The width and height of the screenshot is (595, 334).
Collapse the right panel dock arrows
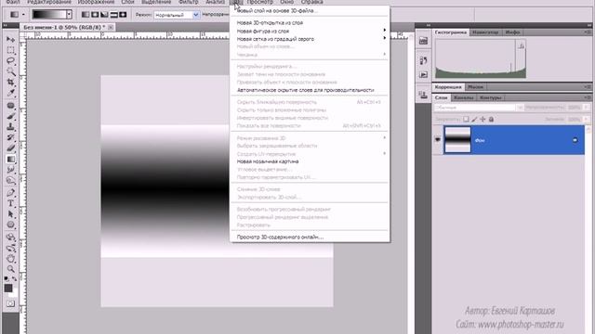(x=588, y=25)
